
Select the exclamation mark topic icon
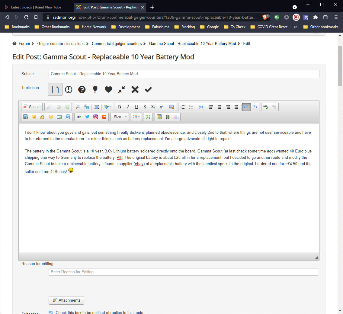(x=69, y=89)
